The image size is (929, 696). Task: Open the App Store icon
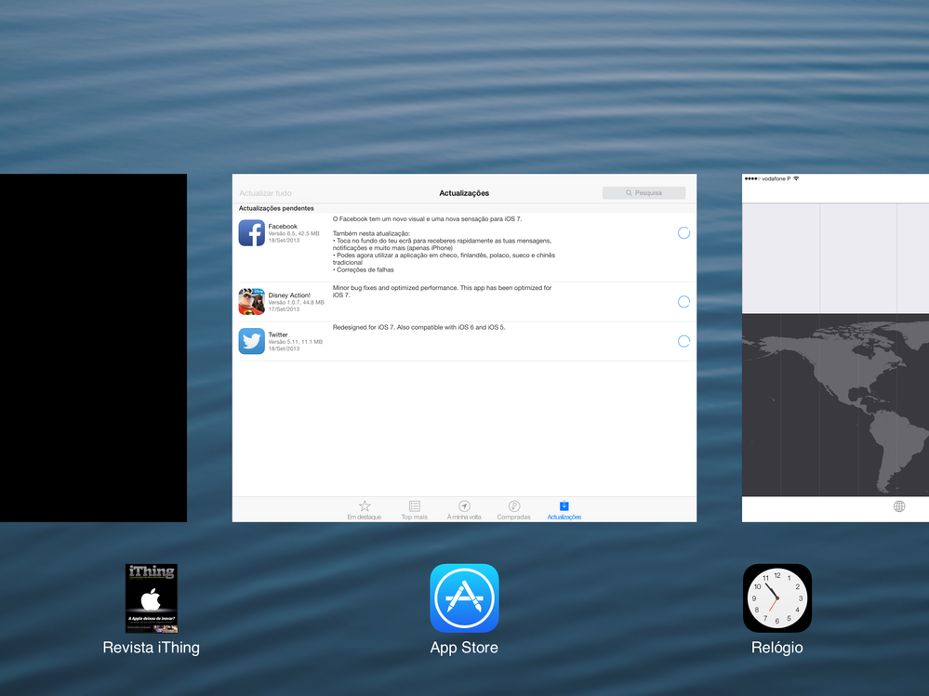[464, 598]
